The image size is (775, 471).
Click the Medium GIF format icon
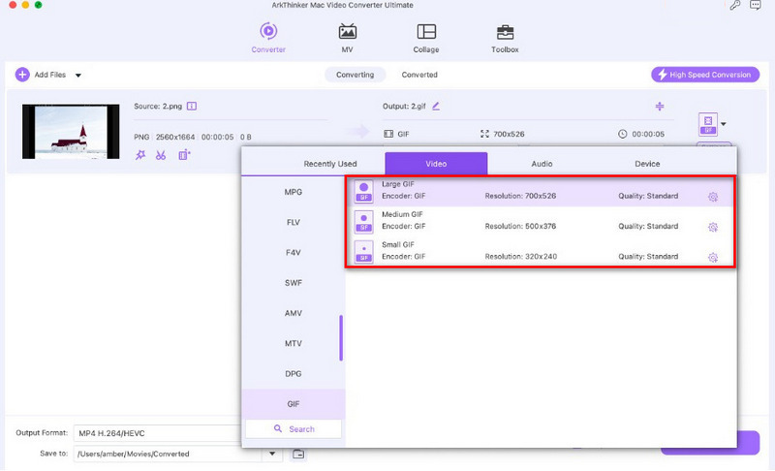[364, 222]
